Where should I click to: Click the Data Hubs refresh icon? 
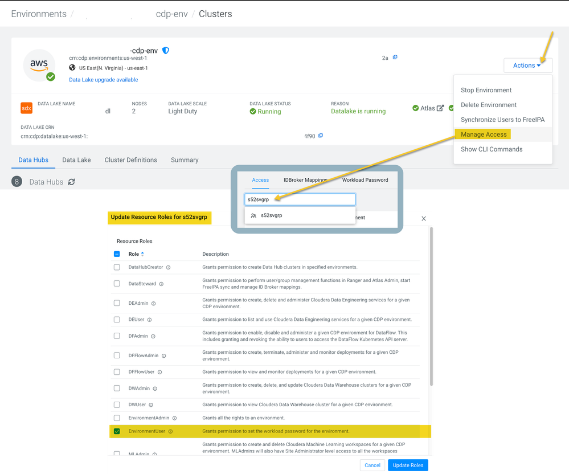pos(72,182)
